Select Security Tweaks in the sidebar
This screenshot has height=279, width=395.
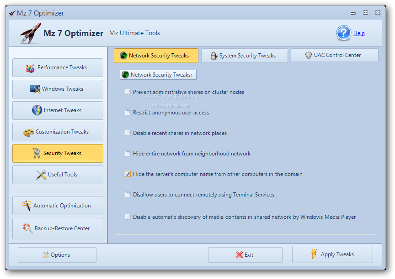coord(58,153)
